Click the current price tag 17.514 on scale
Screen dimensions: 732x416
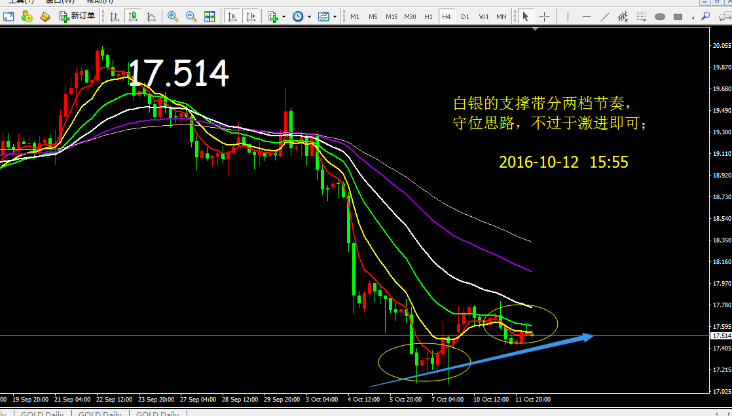pyautogui.click(x=722, y=335)
